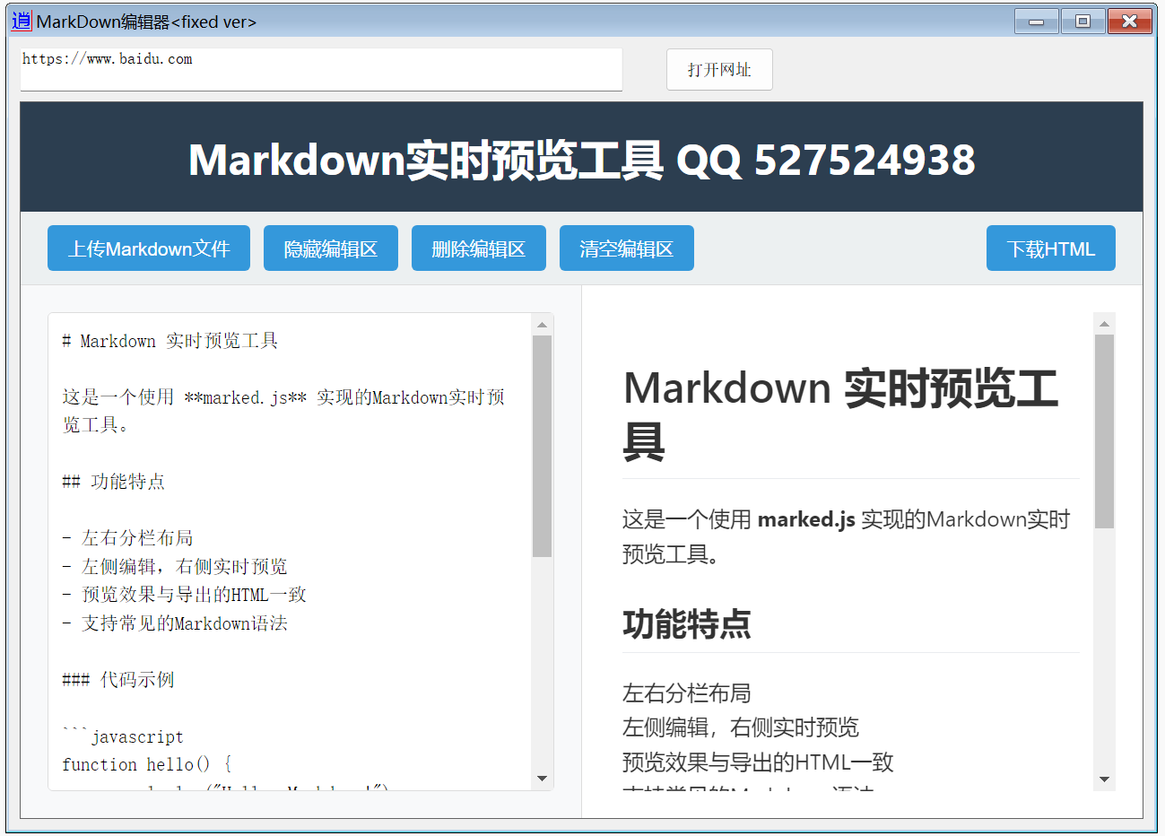
Task: Click the app icon in the title bar
Action: tap(21, 21)
